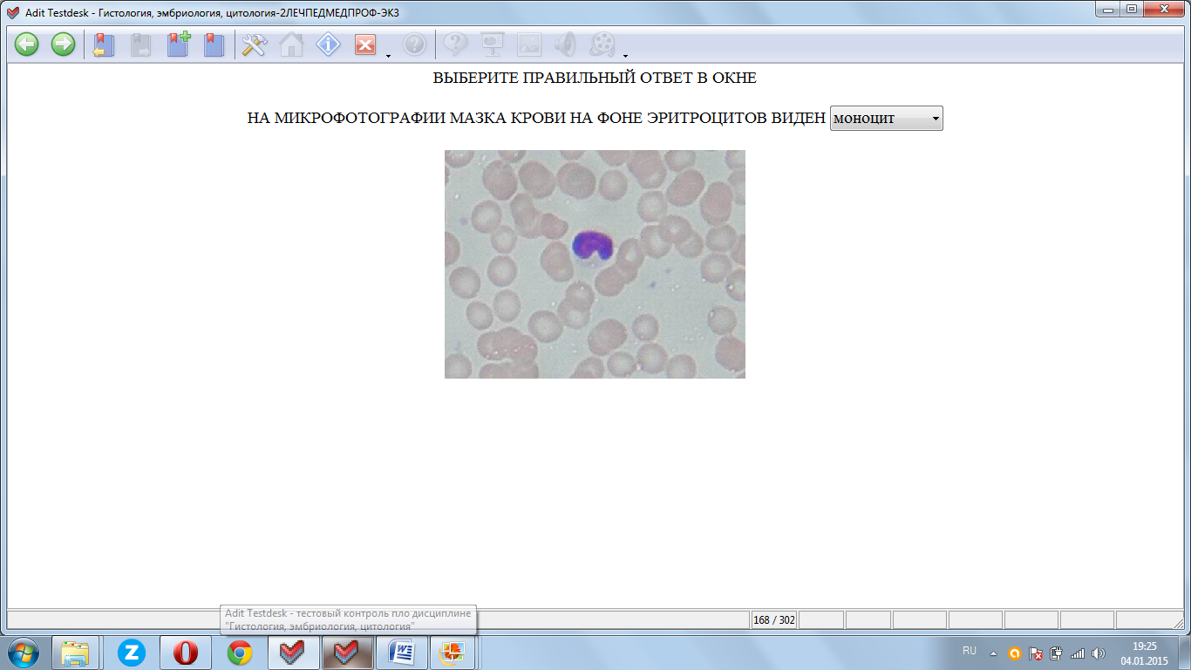Viewport: 1191px width, 670px height.
Task: Open the orange app after Word
Action: pos(453,653)
